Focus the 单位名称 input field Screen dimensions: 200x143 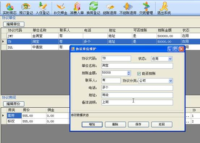coord(137,66)
